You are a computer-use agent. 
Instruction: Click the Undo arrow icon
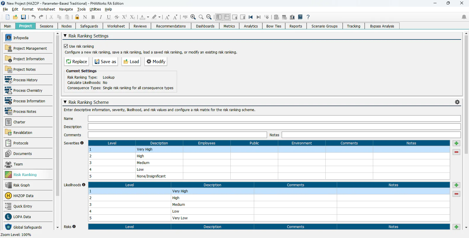(33, 17)
